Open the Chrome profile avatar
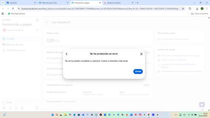The width and height of the screenshot is (210, 118). (202, 9)
